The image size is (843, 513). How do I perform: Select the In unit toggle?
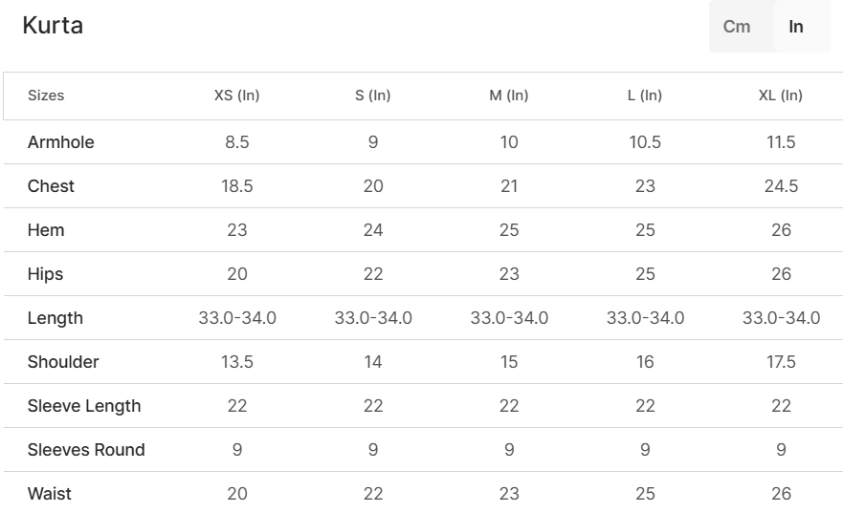tap(796, 27)
